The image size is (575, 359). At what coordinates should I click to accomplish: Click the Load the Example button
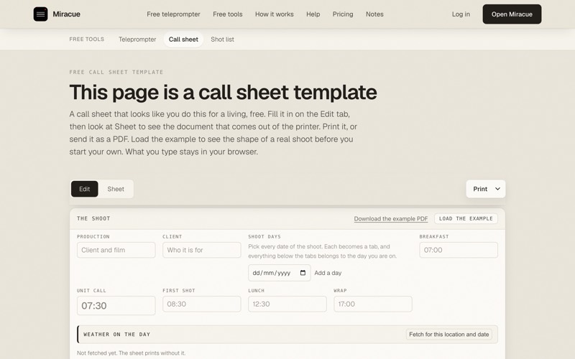pos(466,219)
